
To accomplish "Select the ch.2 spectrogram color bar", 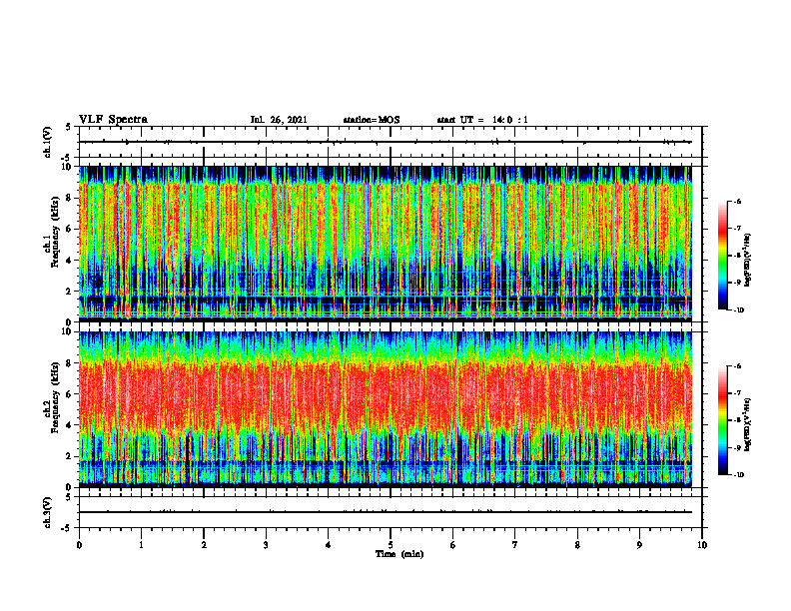I will click(x=722, y=420).
